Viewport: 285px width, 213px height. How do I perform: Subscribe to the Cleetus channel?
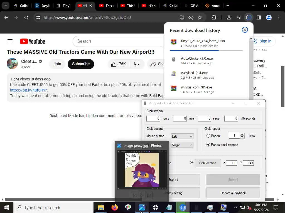pyautogui.click(x=81, y=64)
